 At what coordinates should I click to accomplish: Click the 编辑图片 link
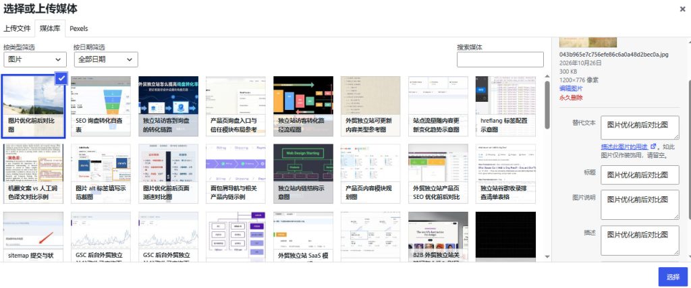571,88
